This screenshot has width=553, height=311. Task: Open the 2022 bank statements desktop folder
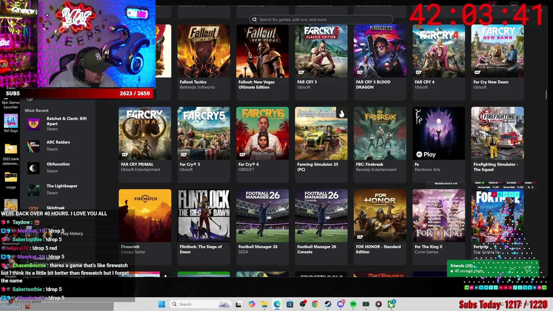(x=11, y=155)
